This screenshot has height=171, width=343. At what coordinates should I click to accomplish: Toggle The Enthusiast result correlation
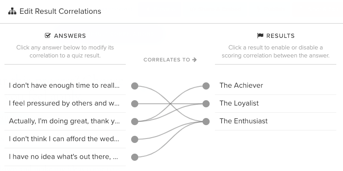pos(275,122)
